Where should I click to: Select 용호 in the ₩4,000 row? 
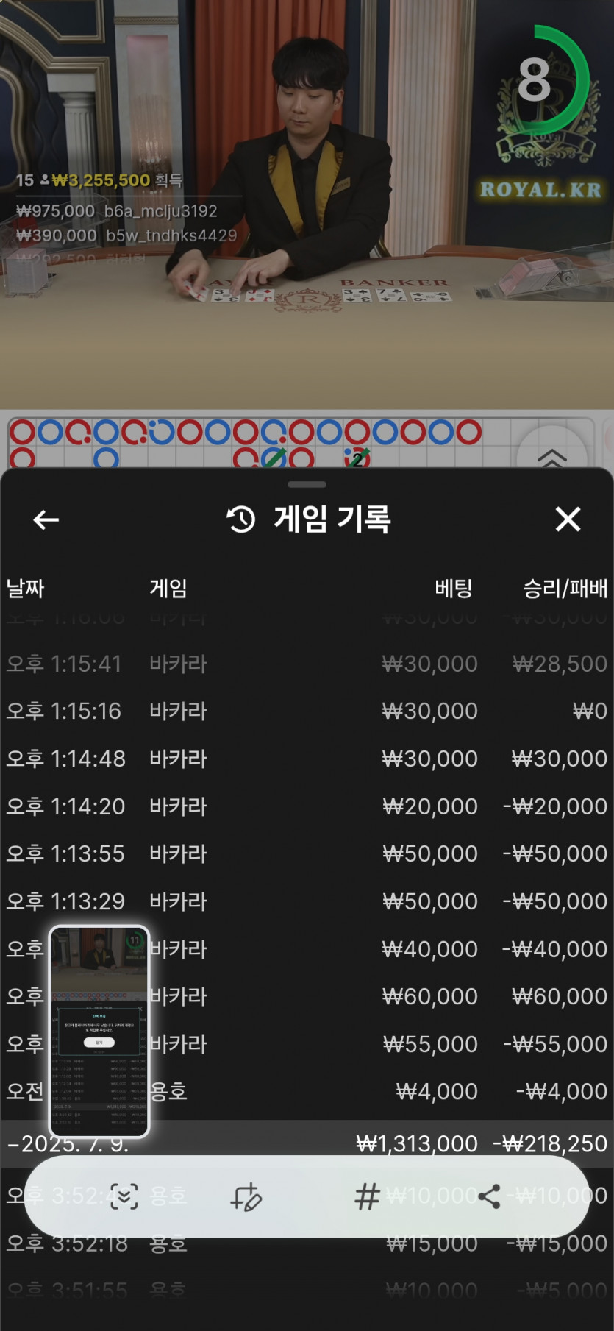[168, 1091]
